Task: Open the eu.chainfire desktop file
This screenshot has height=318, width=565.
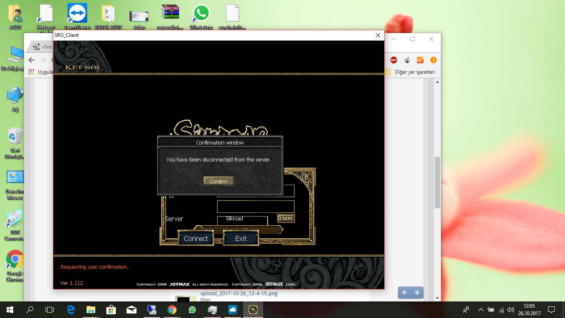Action: pyautogui.click(x=232, y=17)
